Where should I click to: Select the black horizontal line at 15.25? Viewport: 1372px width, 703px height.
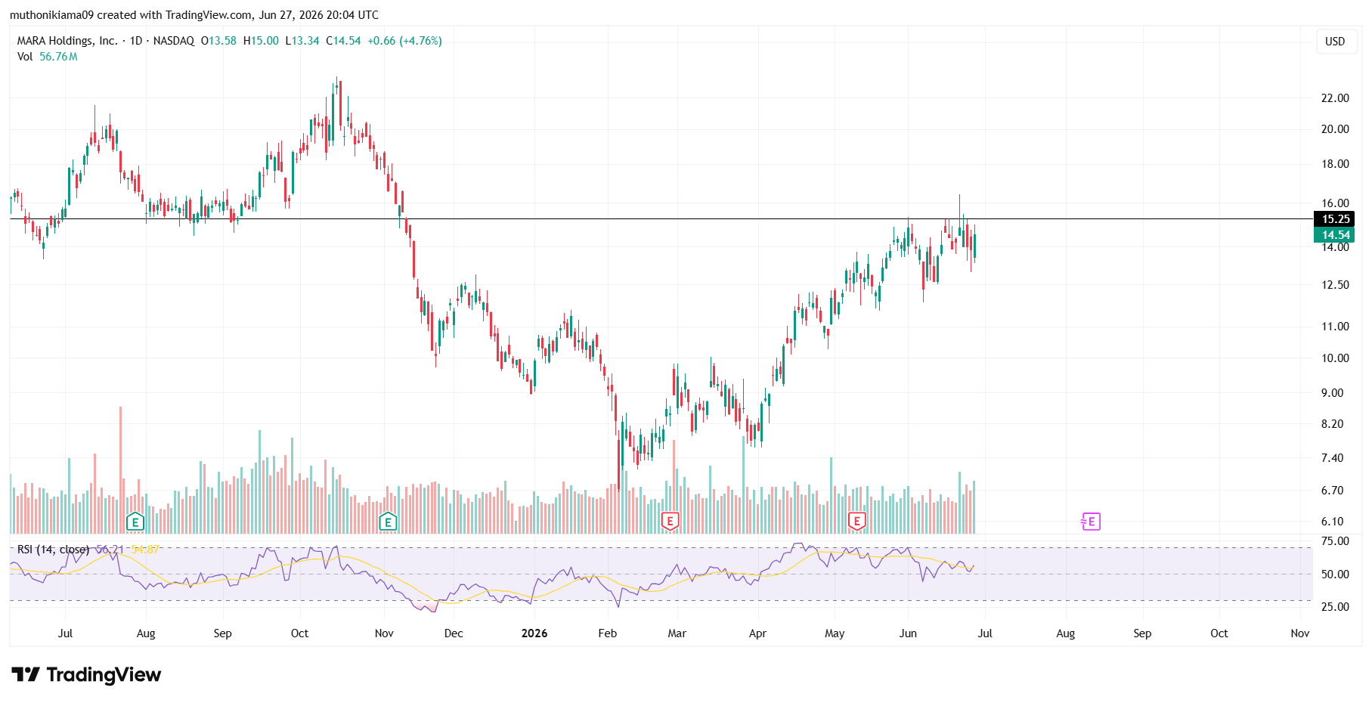click(661, 219)
